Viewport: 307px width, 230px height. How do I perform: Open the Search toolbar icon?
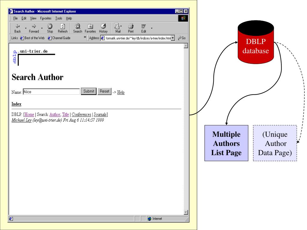(x=78, y=28)
